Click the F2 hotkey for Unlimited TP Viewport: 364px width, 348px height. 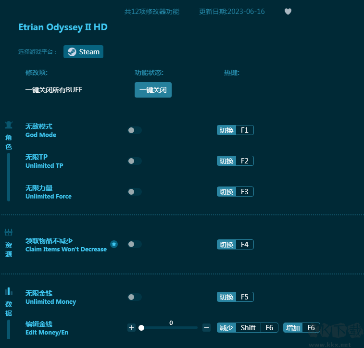(235, 161)
